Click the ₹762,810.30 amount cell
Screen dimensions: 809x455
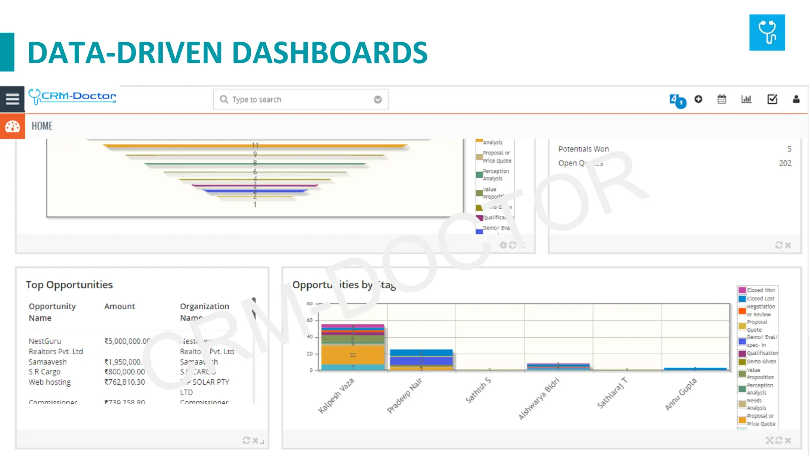(124, 382)
